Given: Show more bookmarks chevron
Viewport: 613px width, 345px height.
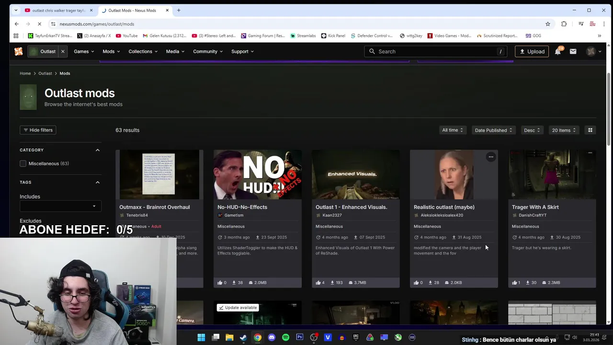Looking at the screenshot, I should pos(599,35).
